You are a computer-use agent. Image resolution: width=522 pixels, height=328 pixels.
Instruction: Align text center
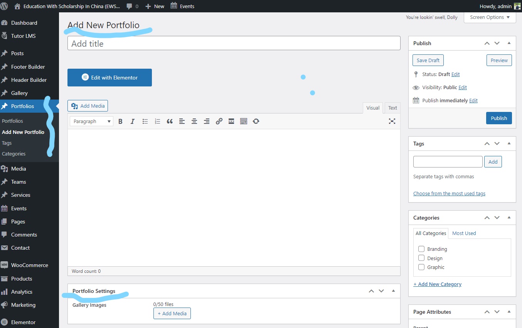coord(194,121)
